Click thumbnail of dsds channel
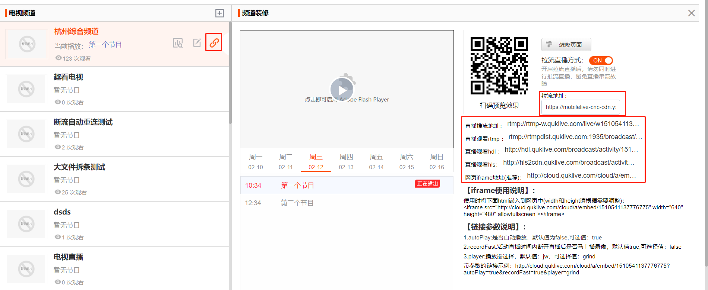Screen dimensions: 708x290 click(x=26, y=224)
